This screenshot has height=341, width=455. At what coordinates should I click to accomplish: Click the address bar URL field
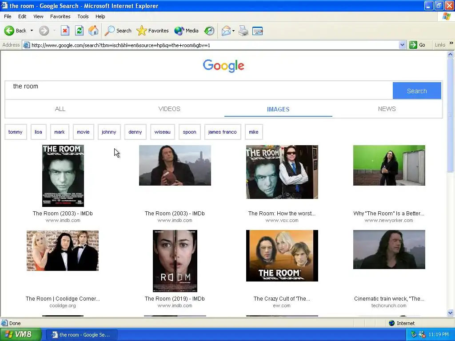[x=215, y=45]
